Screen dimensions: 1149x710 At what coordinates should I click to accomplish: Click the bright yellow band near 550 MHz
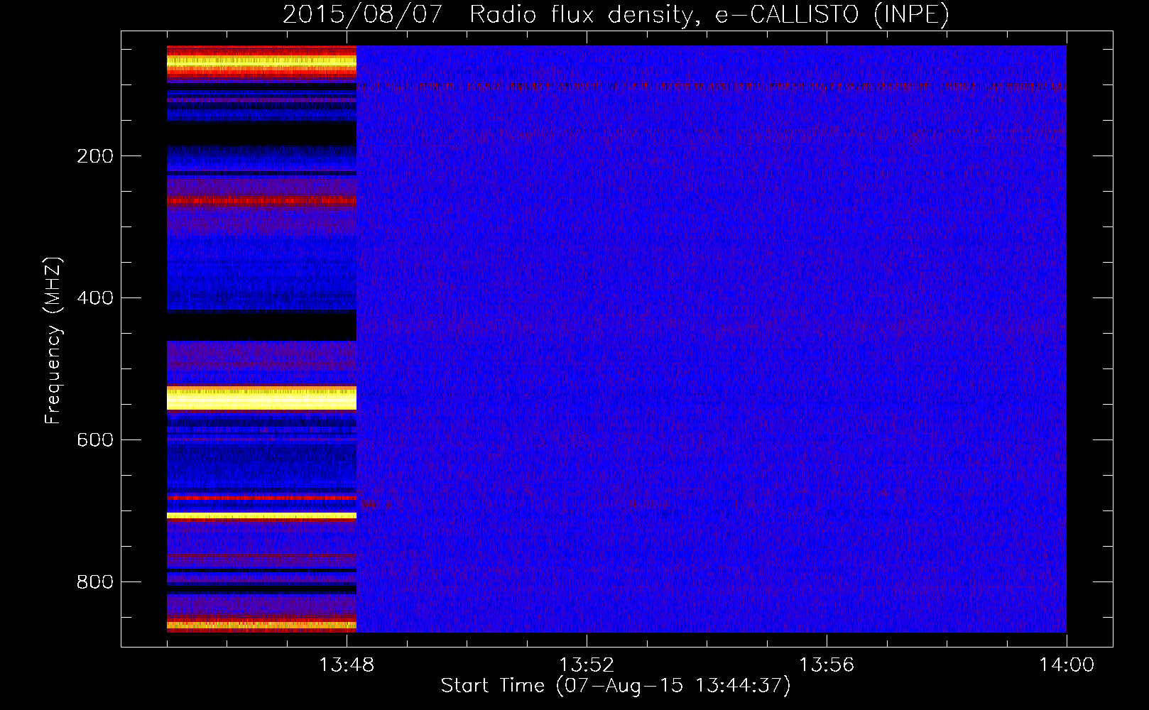261,398
